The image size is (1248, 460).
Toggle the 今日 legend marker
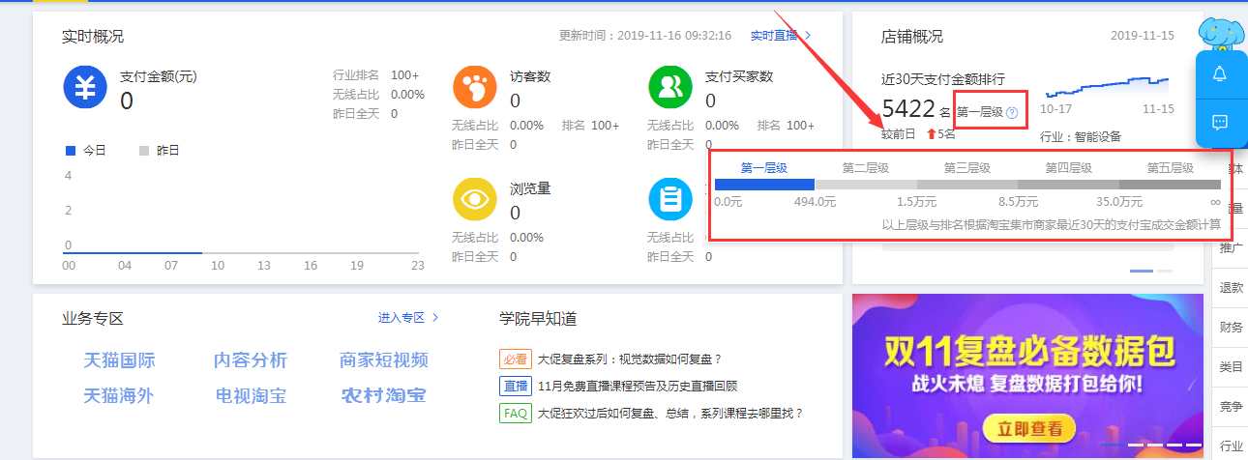[70, 151]
